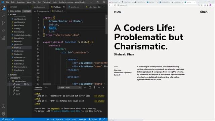Debug the start npm script
This screenshot has width=215, height=121.
(x=25, y=84)
